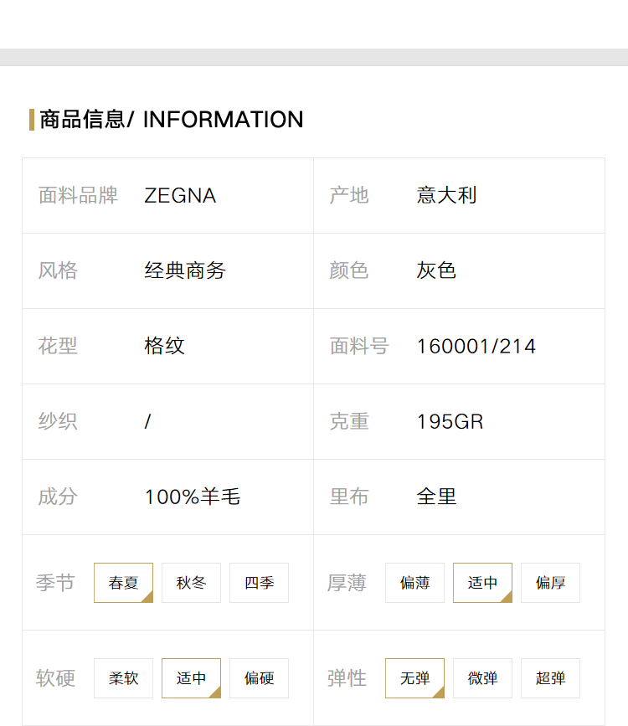The height and width of the screenshot is (726, 628).
Task: Choose 偏薄 thickness option
Action: (414, 583)
